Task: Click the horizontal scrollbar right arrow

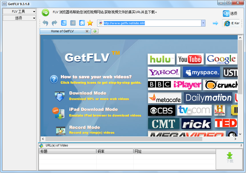Action: (235, 139)
